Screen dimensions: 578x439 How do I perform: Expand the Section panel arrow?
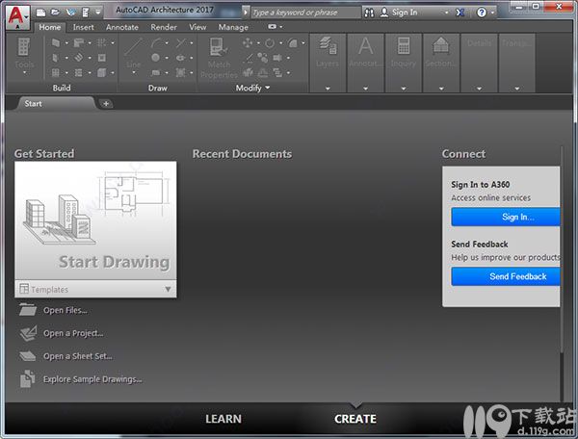click(441, 89)
